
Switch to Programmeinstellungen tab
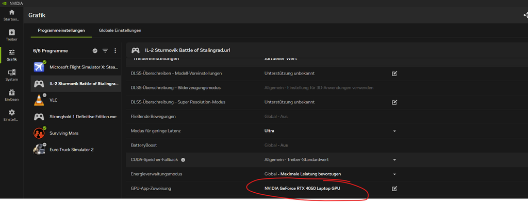(x=61, y=30)
